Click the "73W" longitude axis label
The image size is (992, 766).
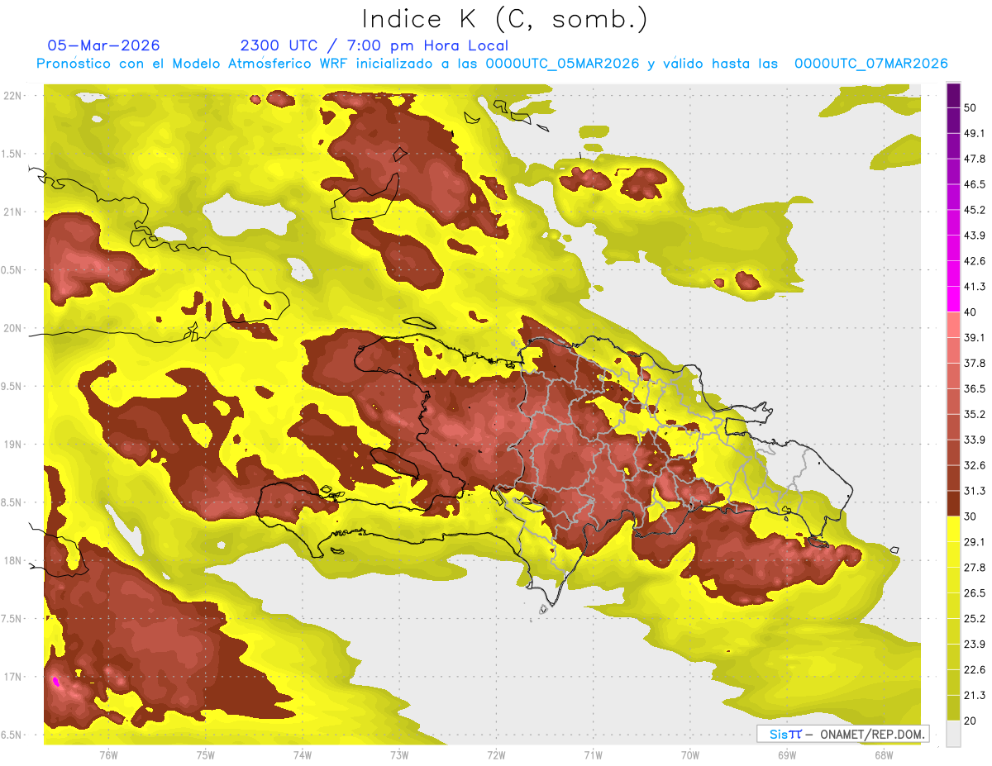tap(399, 755)
